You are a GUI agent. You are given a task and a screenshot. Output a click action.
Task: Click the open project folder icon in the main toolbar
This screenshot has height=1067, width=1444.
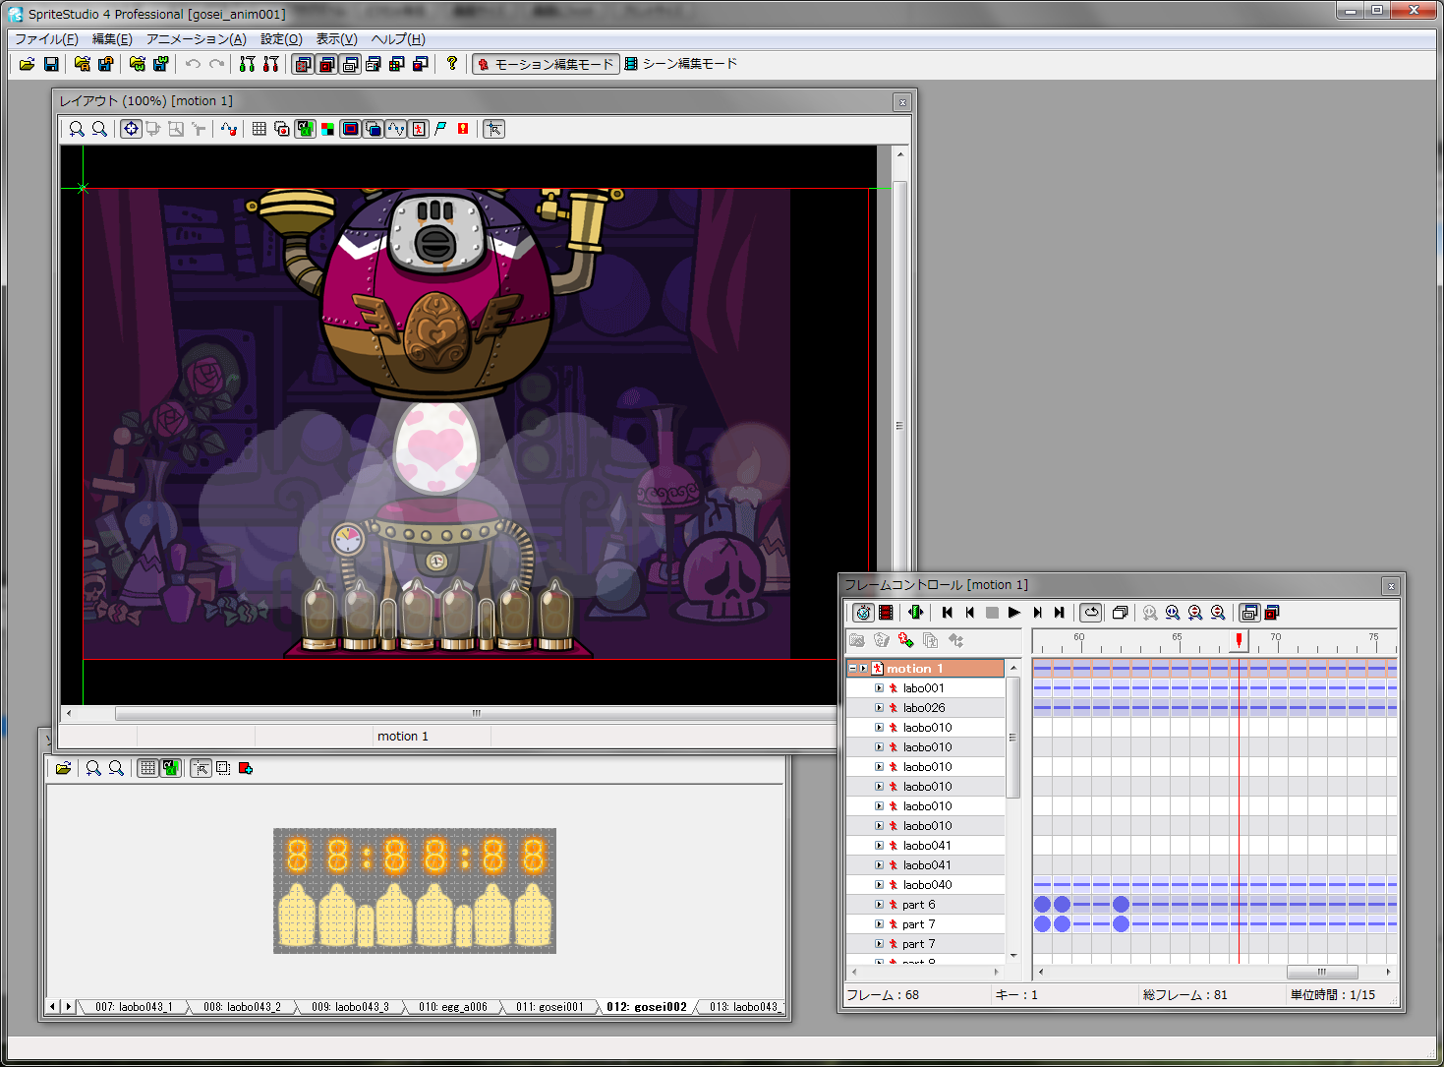[x=27, y=64]
